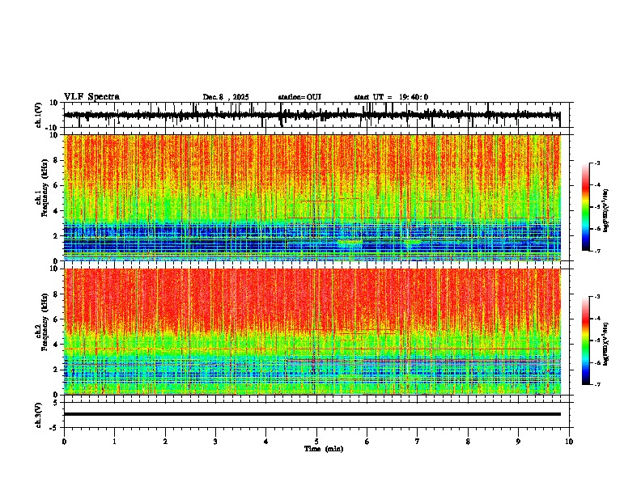Click the "Time (min)" axis label
The height and width of the screenshot is (495, 641).
click(x=324, y=449)
